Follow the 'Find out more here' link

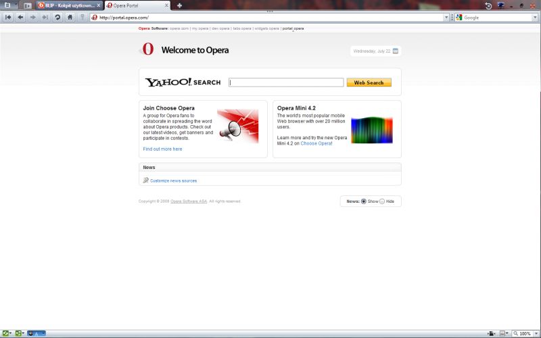162,149
